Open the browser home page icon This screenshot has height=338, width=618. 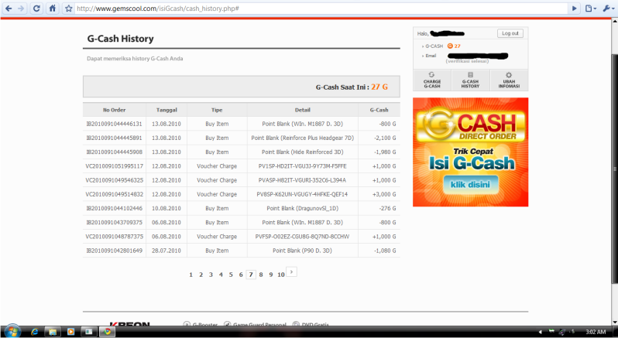53,9
